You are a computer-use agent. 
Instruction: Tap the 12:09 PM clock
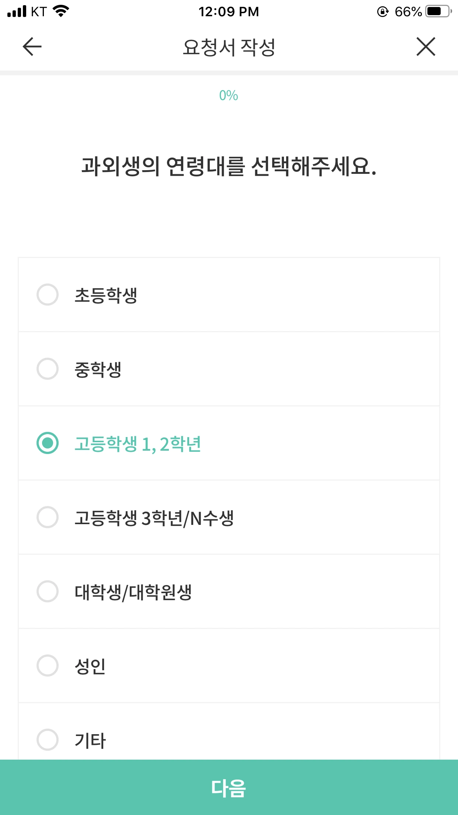coord(229,12)
